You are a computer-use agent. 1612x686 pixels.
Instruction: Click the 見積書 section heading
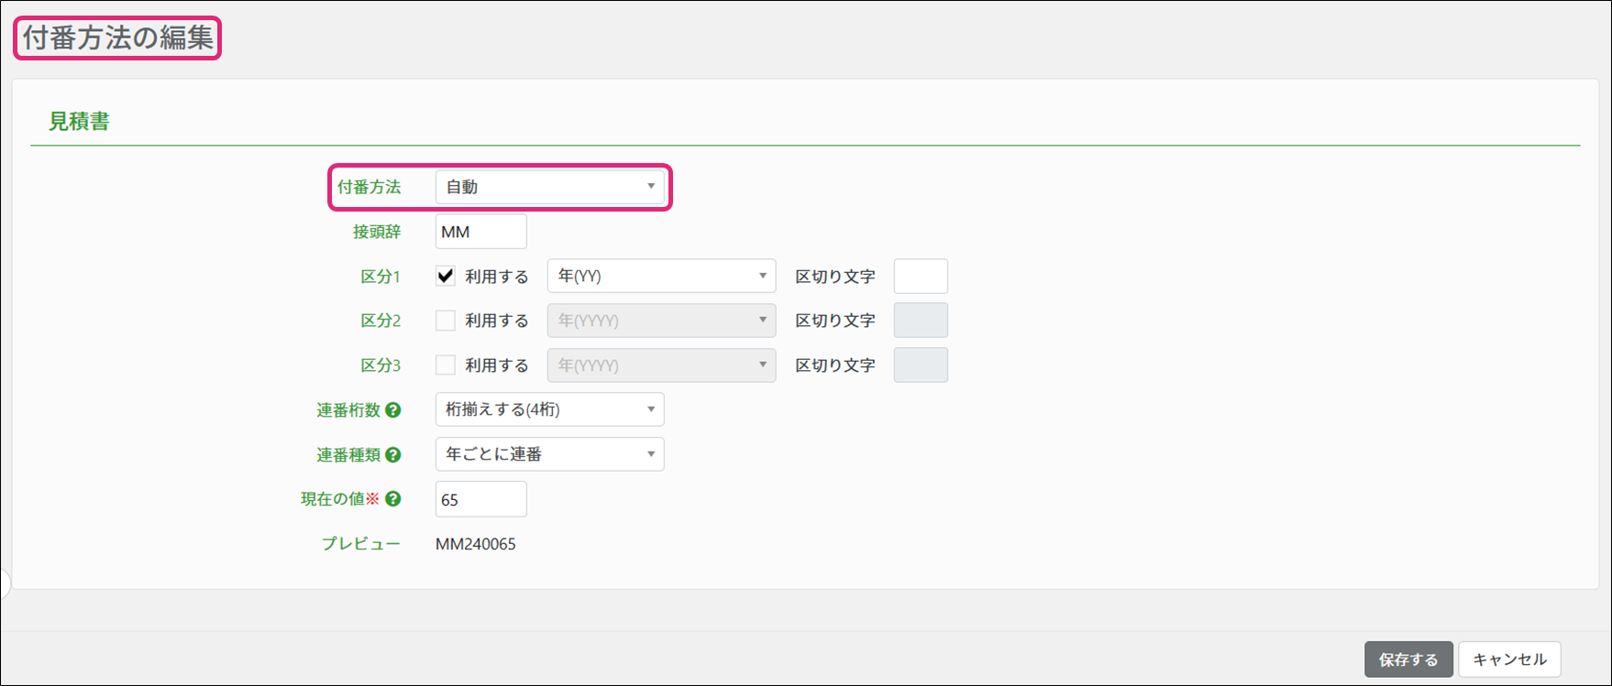[x=80, y=121]
